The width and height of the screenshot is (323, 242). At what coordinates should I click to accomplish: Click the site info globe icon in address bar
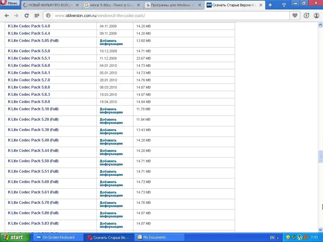(x=48, y=16)
